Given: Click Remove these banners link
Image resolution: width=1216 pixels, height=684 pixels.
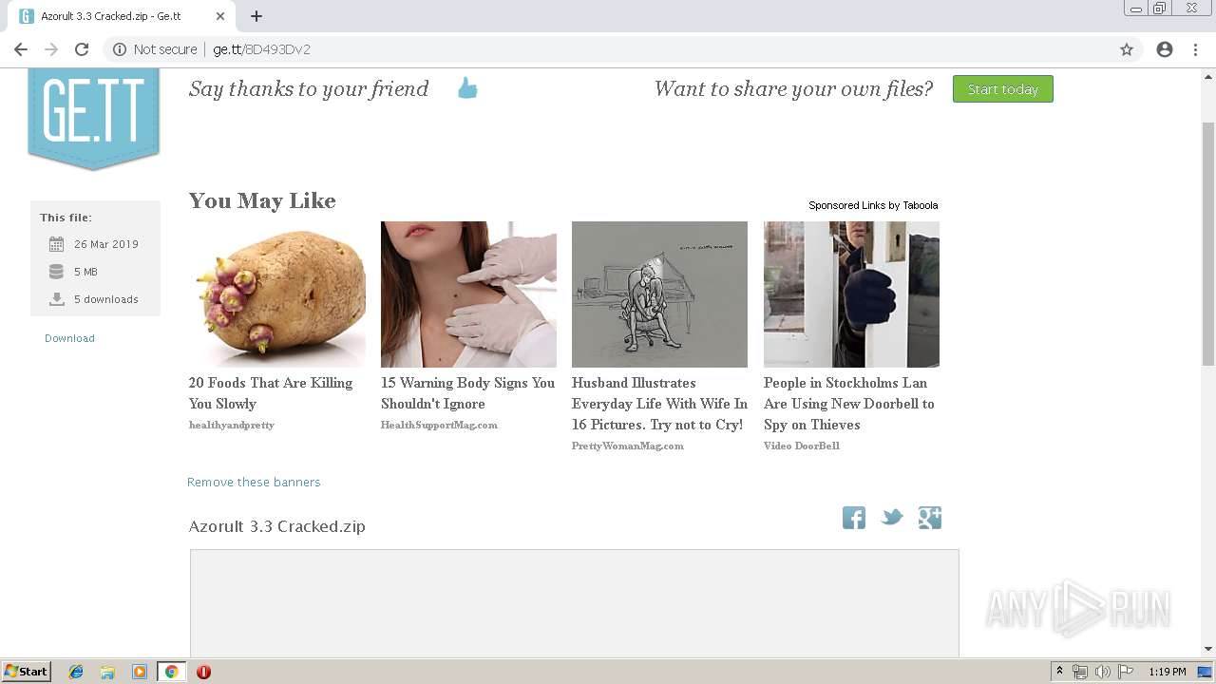Looking at the screenshot, I should tap(254, 483).
